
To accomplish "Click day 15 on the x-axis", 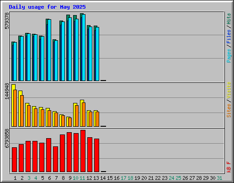I will pos(110,178).
